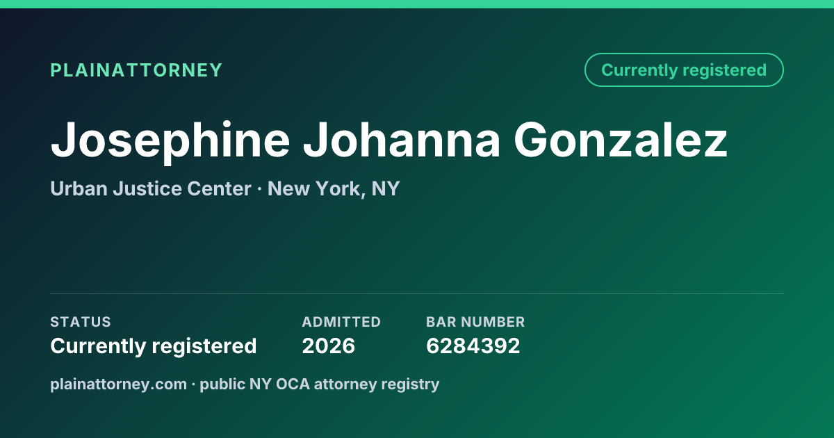834x438 pixels.
Task: Select the Currently registered pill badge
Action: [x=684, y=70]
